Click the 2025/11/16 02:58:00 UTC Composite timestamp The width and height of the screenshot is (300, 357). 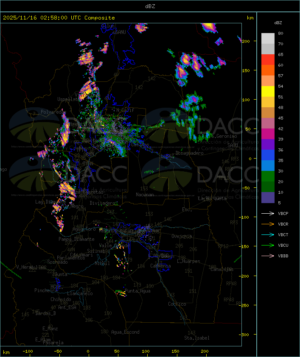click(x=59, y=18)
